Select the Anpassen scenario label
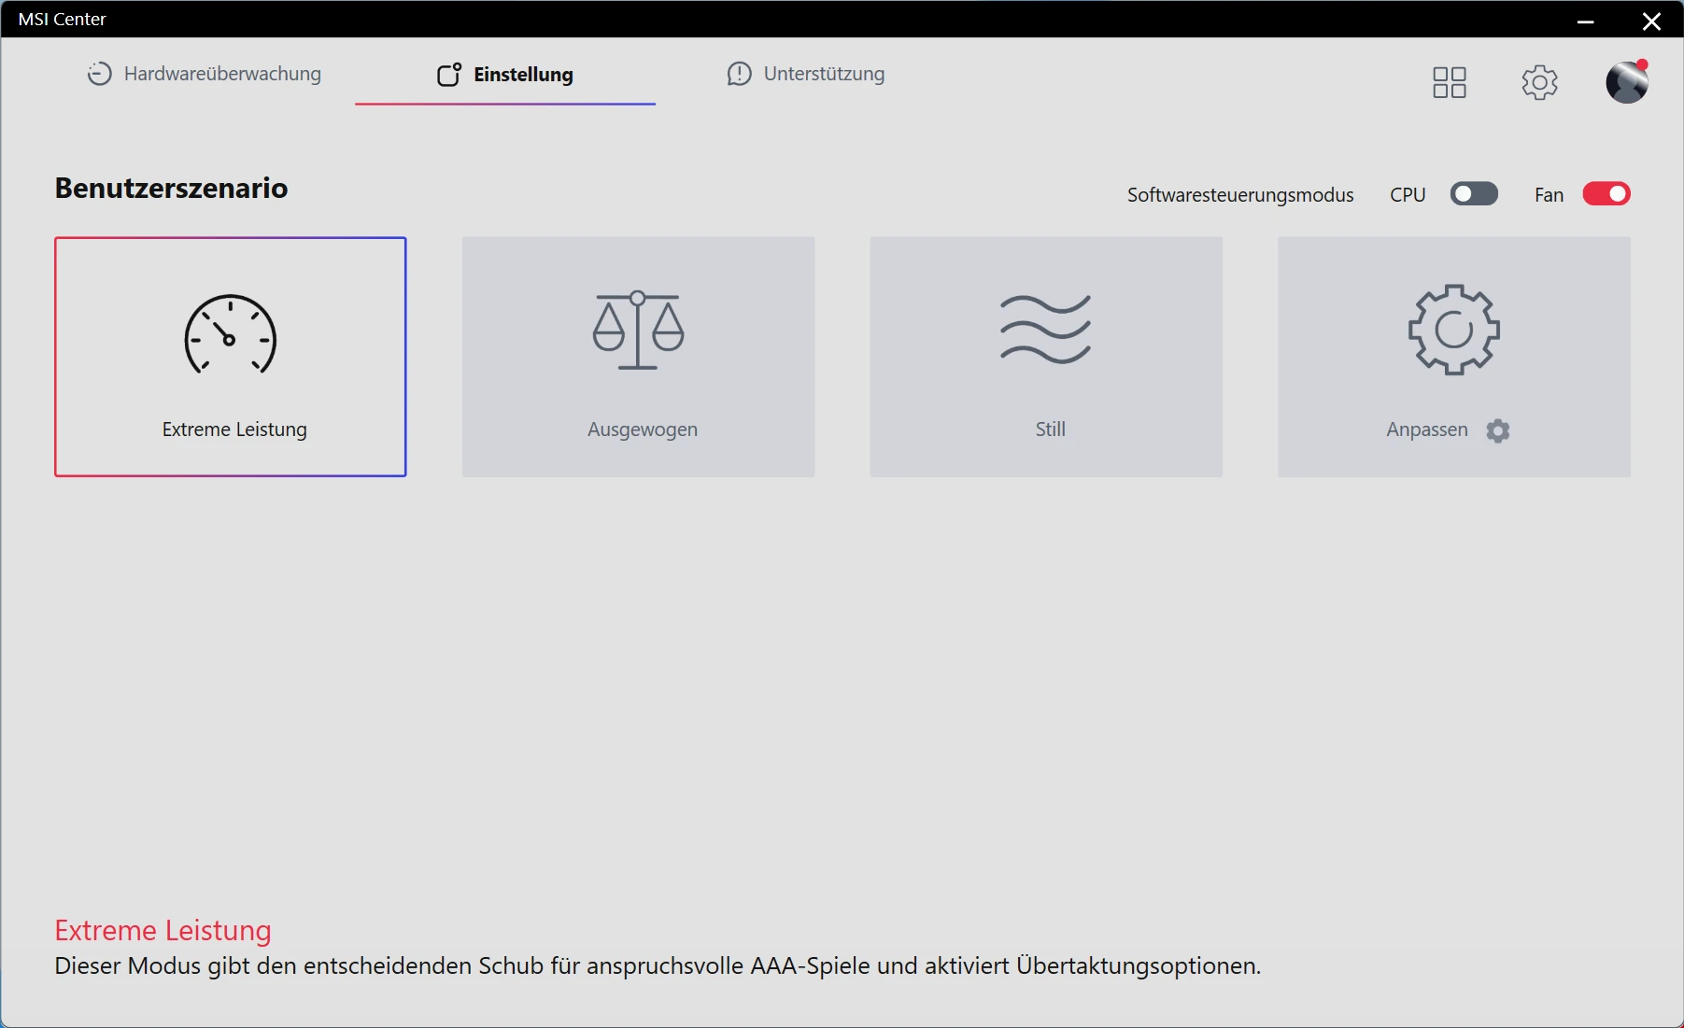 click(1426, 430)
